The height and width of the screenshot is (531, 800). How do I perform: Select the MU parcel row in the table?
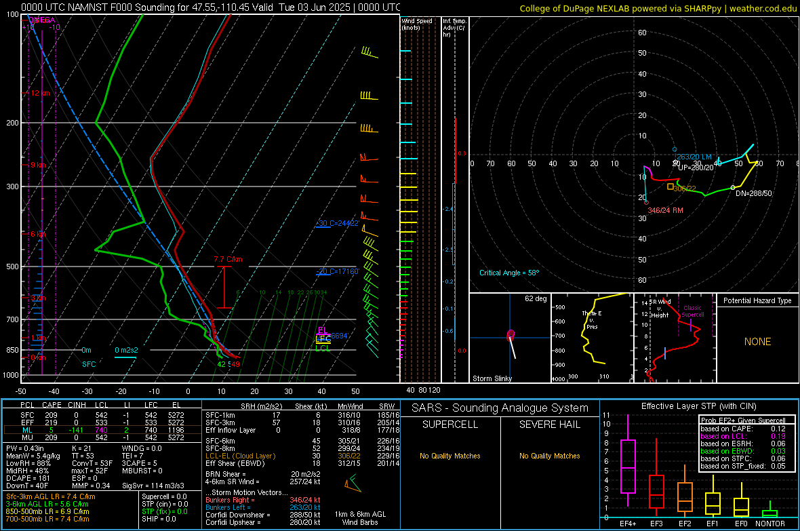102,437
